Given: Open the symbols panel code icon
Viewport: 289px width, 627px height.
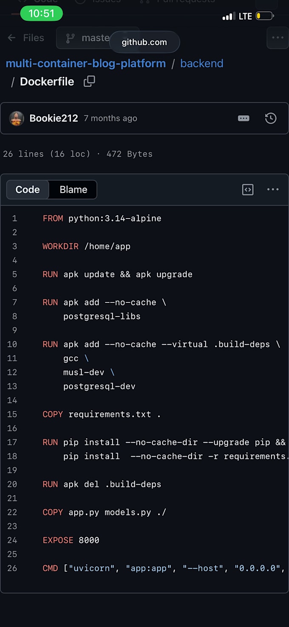Looking at the screenshot, I should (x=248, y=190).
